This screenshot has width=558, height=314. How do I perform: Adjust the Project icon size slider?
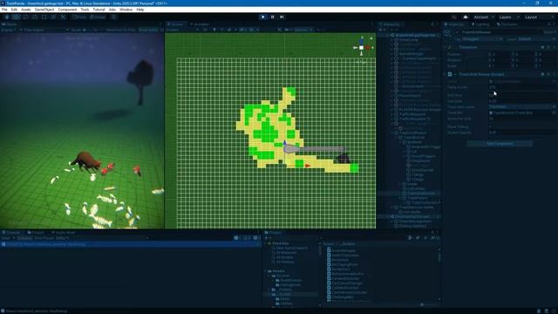point(429,304)
